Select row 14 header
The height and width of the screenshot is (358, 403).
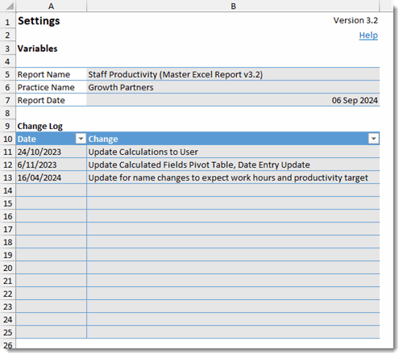pos(7,190)
